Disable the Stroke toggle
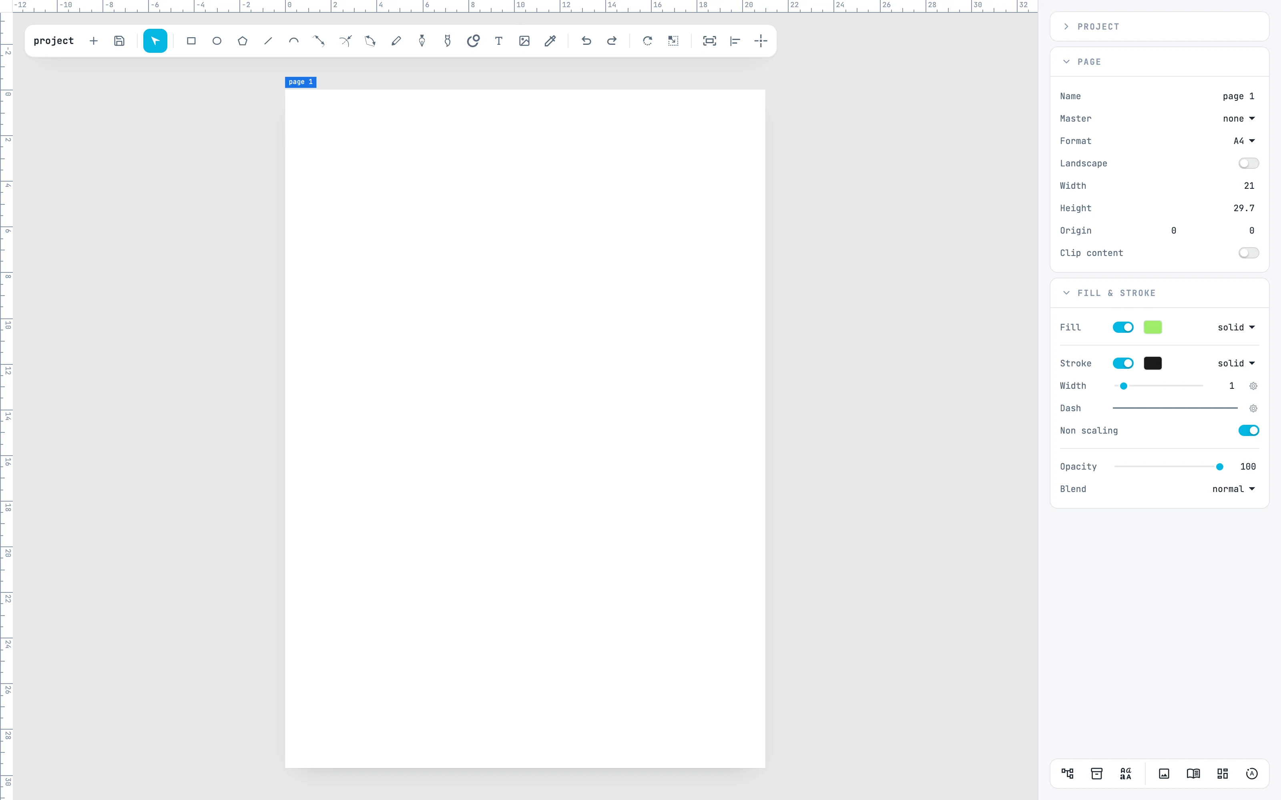This screenshot has width=1281, height=800. point(1123,364)
